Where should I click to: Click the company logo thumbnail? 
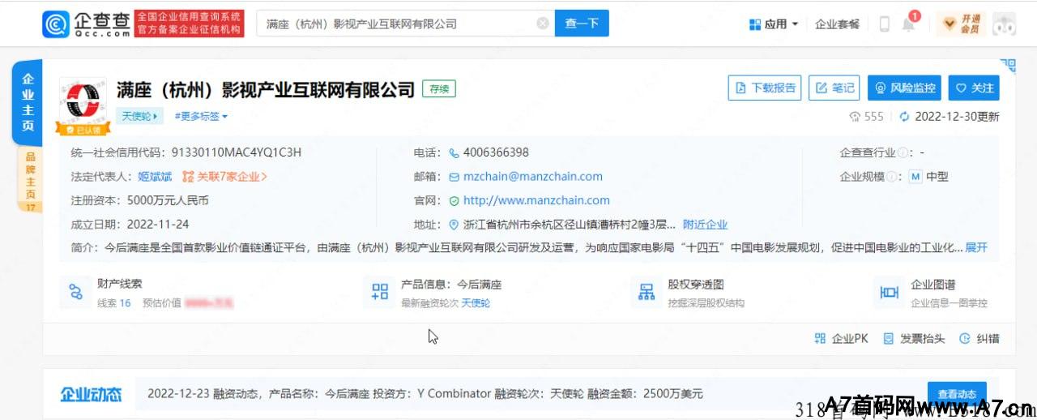[83, 101]
